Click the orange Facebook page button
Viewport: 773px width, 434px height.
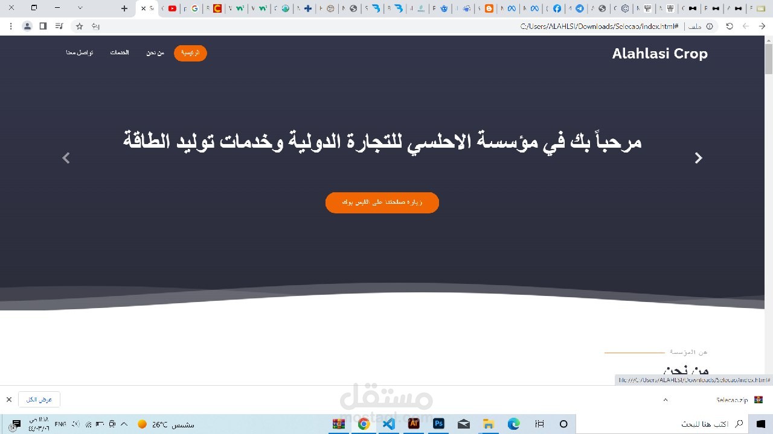point(382,203)
